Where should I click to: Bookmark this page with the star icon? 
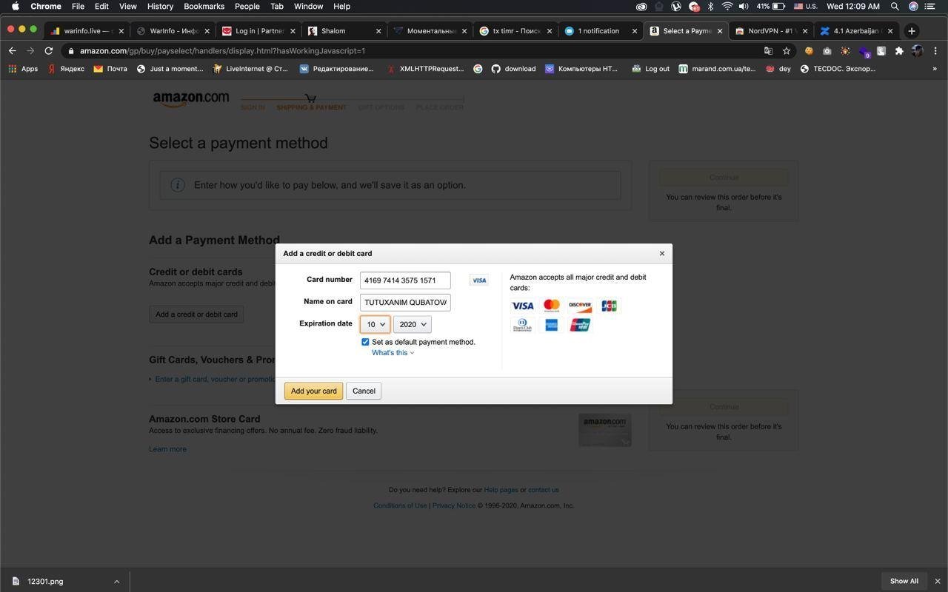coord(787,51)
